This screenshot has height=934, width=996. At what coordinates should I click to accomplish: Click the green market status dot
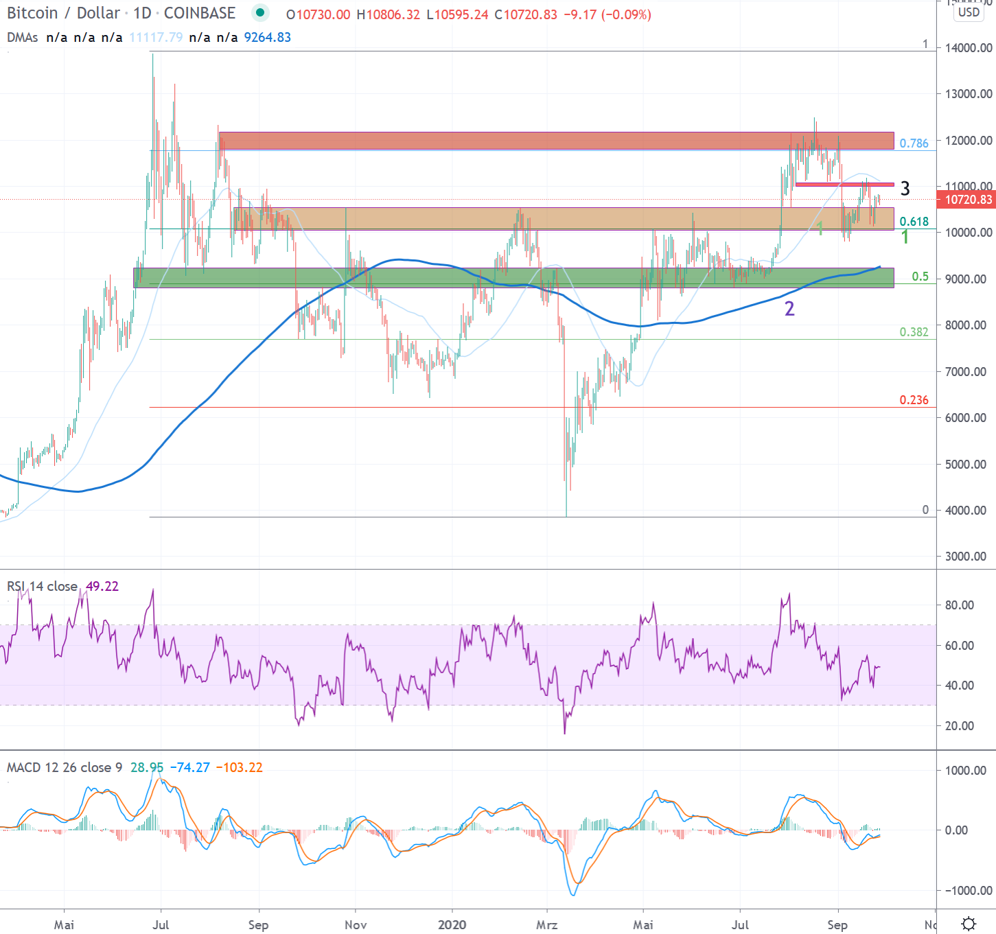click(260, 12)
